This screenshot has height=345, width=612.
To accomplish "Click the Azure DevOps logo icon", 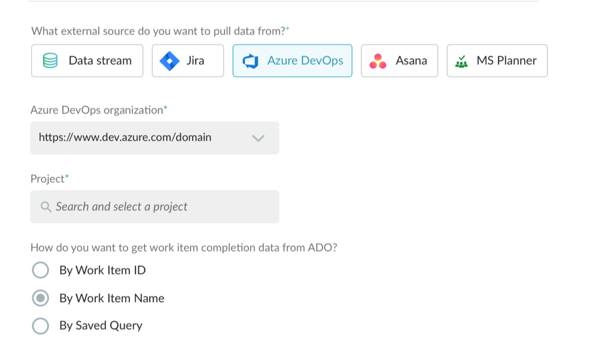I will 250,61.
